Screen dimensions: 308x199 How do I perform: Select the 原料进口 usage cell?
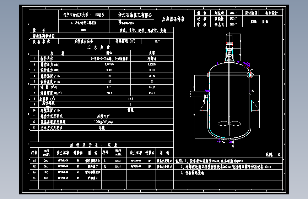tap(93, 166)
